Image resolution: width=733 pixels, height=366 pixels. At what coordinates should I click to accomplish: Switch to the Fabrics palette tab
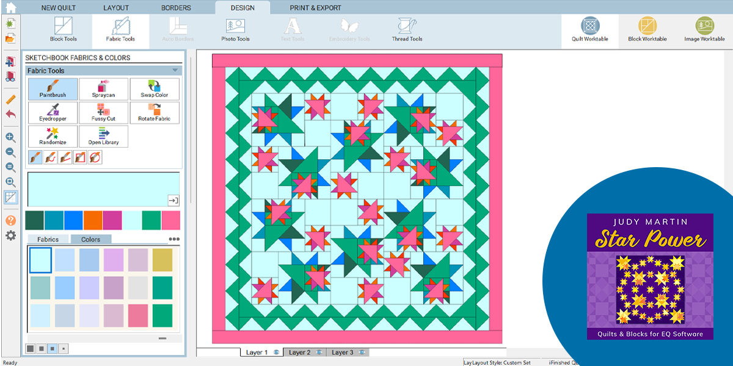tap(48, 240)
